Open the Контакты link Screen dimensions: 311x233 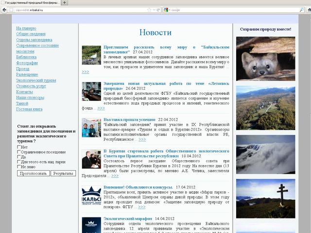24,92
